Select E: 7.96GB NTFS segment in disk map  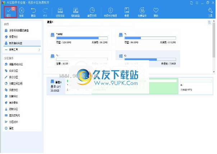pyautogui.click(x=196, y=86)
